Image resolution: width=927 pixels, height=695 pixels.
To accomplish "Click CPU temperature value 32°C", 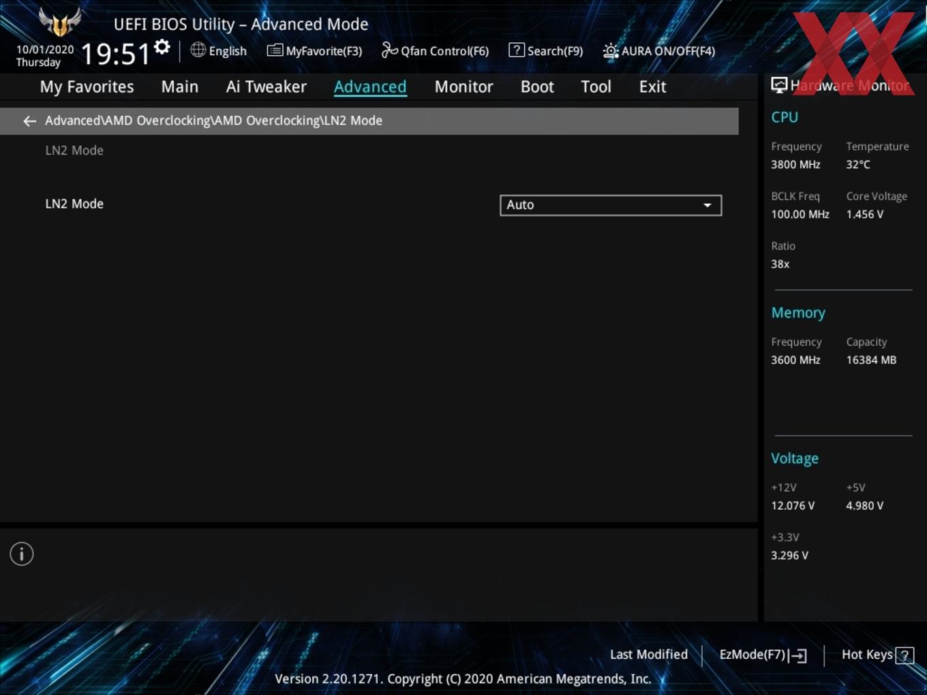I will click(858, 164).
